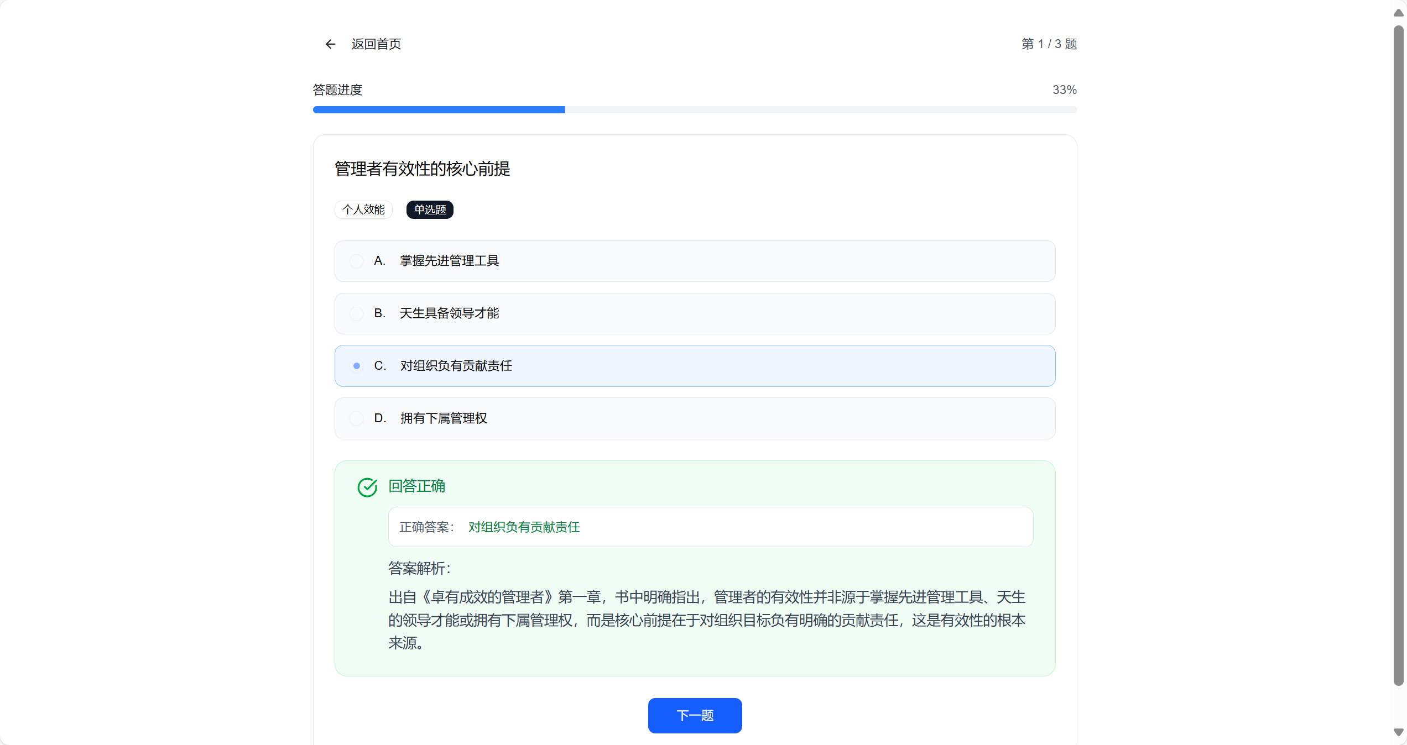Click the green correct-answer checkmark icon
The height and width of the screenshot is (745, 1407).
pyautogui.click(x=367, y=487)
